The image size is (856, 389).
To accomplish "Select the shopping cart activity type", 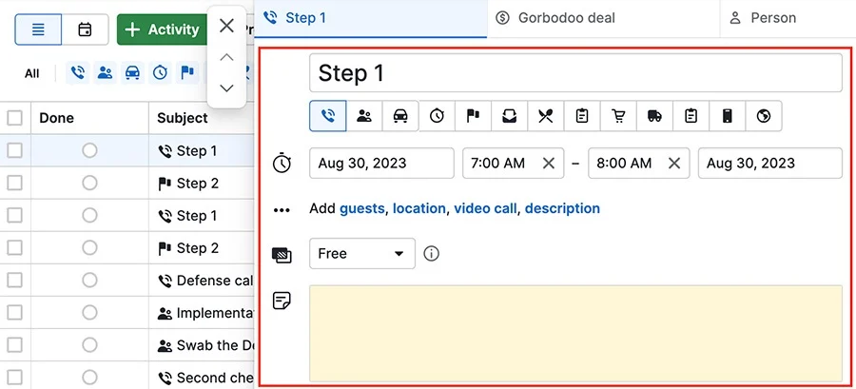I will [618, 116].
